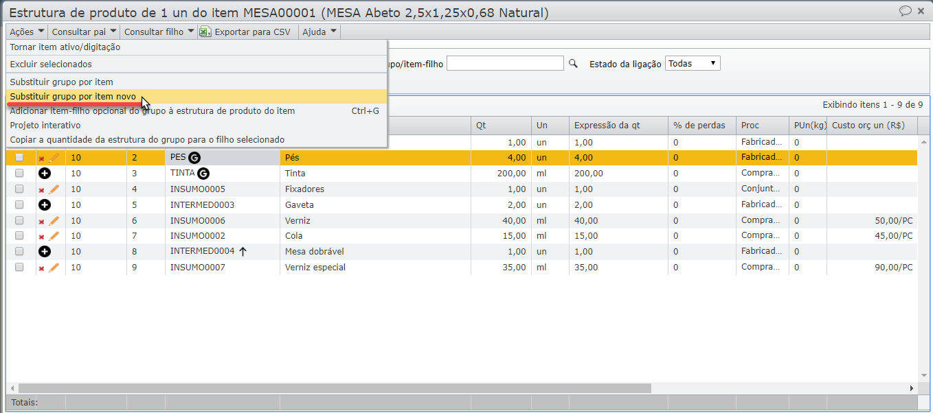Open the Estado da ligação dropdown
The image size is (933, 413).
[x=693, y=64]
